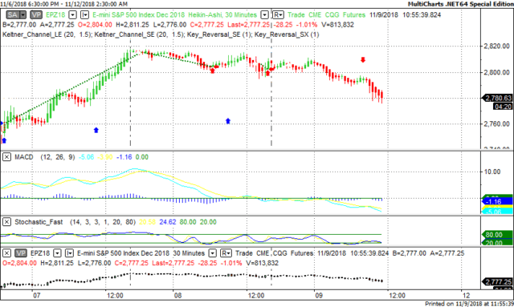Open the bar-type dropdown before E-mini Heikin-Ashi description

tap(84, 15)
